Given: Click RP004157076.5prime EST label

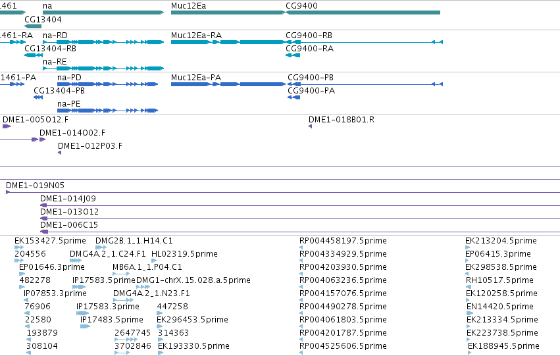Looking at the screenshot, I should [343, 293].
